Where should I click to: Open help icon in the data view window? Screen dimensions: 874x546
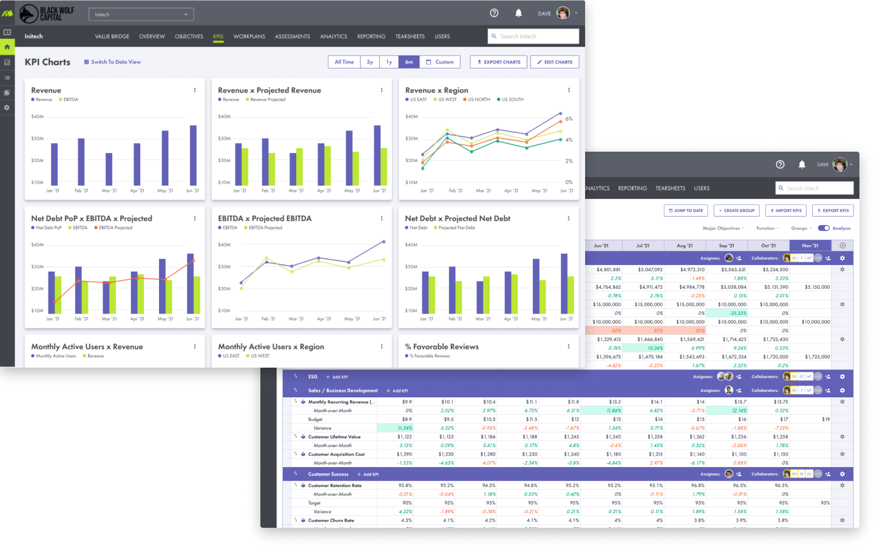[x=781, y=164]
